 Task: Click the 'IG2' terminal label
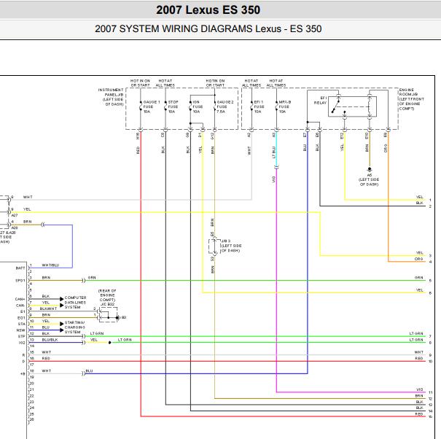pos(22,343)
